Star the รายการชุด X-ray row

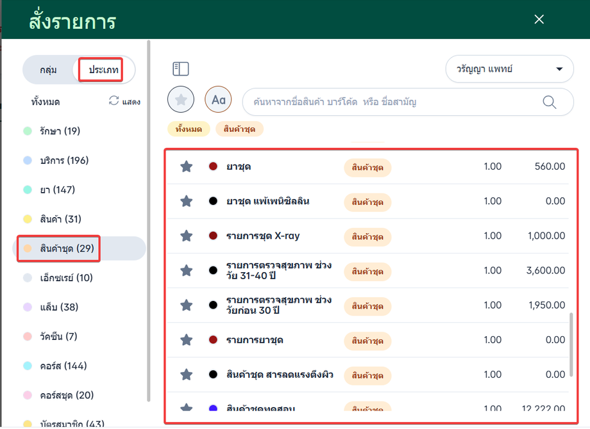tap(186, 236)
